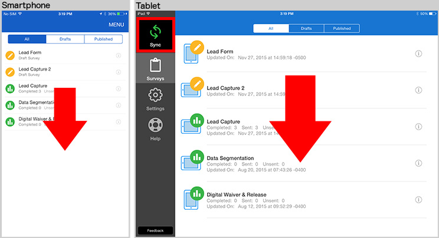The height and width of the screenshot is (238, 439).
Task: Select the All tab on tablet
Action: pyautogui.click(x=271, y=28)
